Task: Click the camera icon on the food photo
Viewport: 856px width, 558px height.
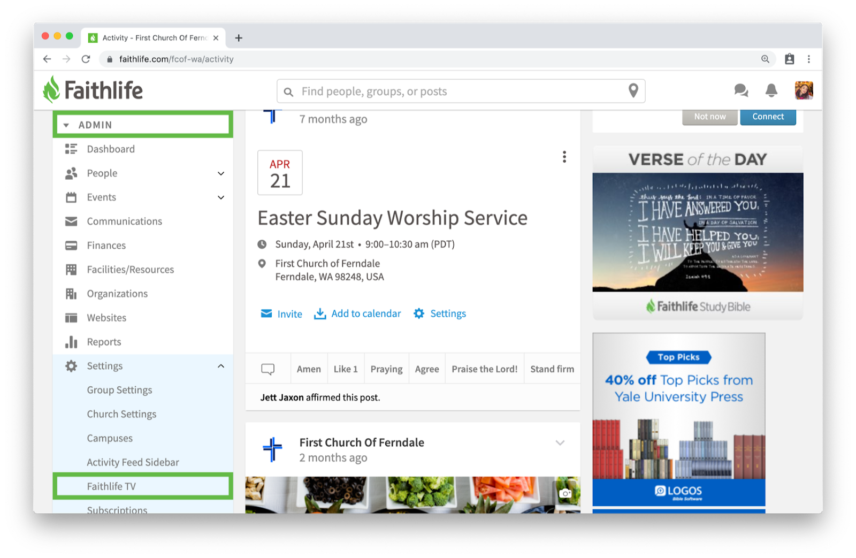Action: [x=565, y=493]
